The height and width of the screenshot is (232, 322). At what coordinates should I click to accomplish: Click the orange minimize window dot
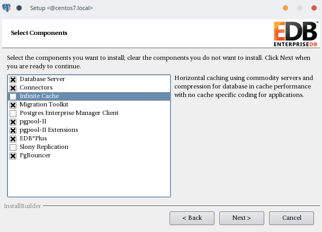pyautogui.click(x=285, y=8)
